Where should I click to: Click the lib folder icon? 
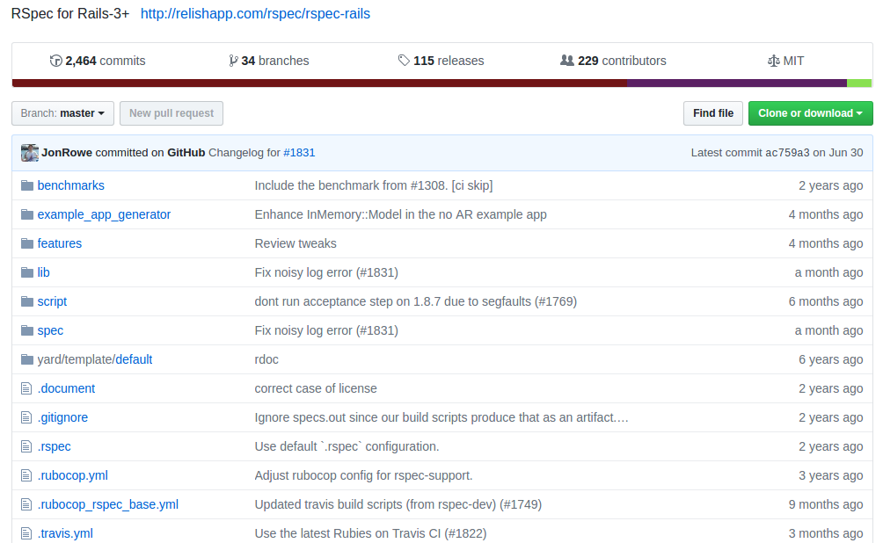(x=27, y=272)
